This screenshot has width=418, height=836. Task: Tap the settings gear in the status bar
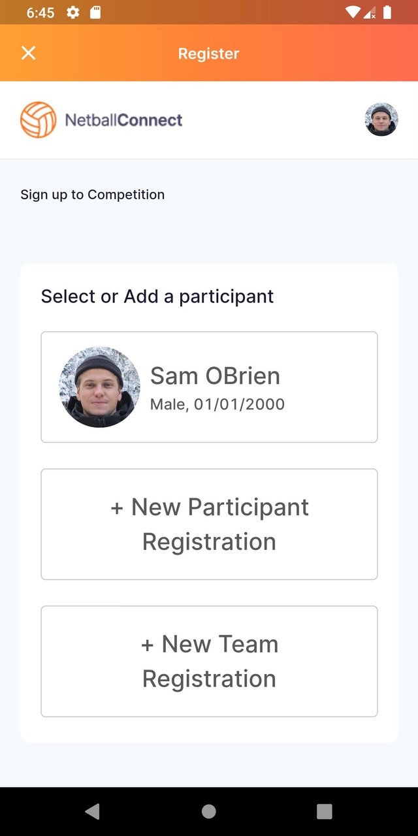coord(73,12)
